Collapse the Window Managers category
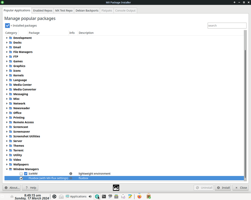 coord(7,169)
